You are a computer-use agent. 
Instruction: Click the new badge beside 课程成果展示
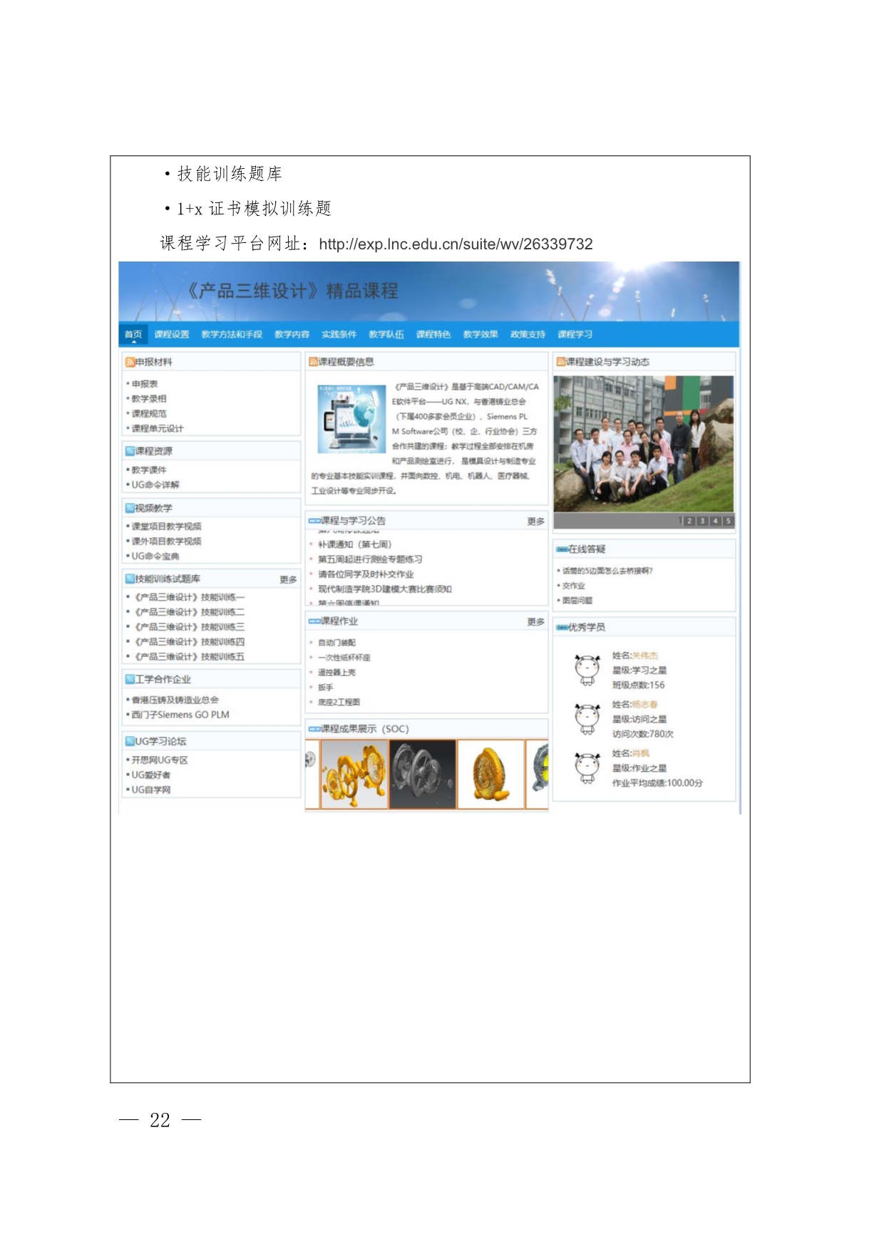pyautogui.click(x=314, y=729)
